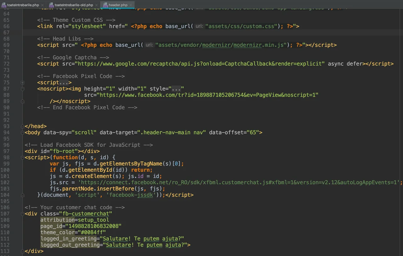Screen dimensions: 403x256
Task: Switch to the toateIntrebarile-old.php tab
Action: (74, 5)
